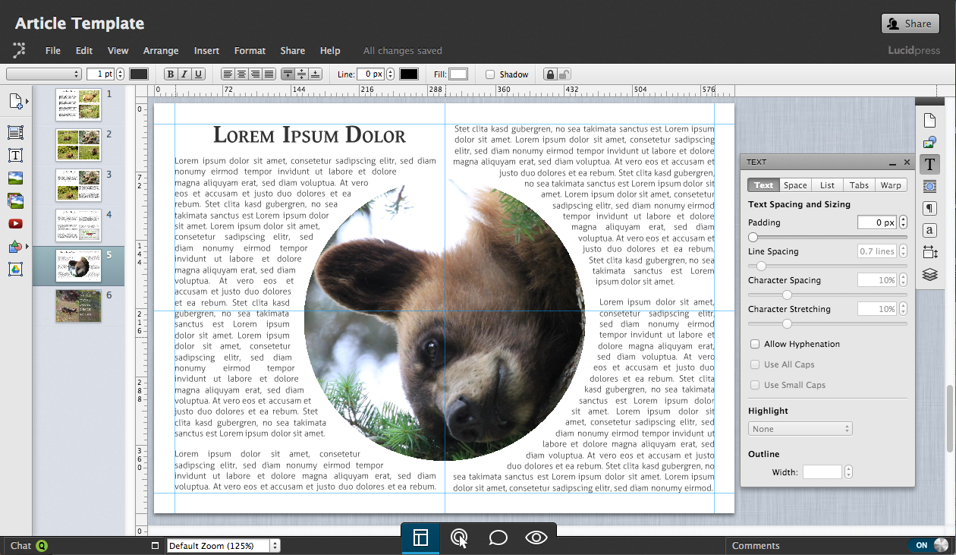Click the Share button at top right
956x555 pixels.
pos(910,24)
